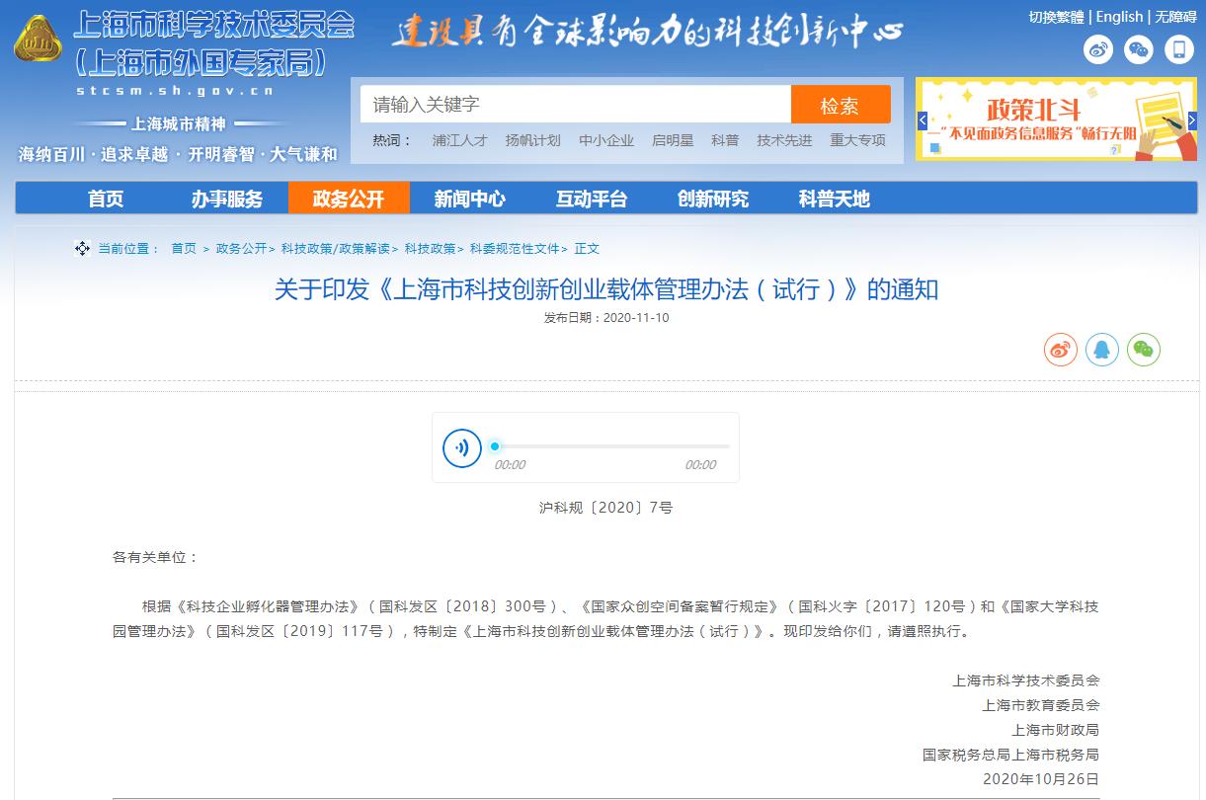
Task: Open 无障碍 accessibility mode
Action: [1176, 17]
